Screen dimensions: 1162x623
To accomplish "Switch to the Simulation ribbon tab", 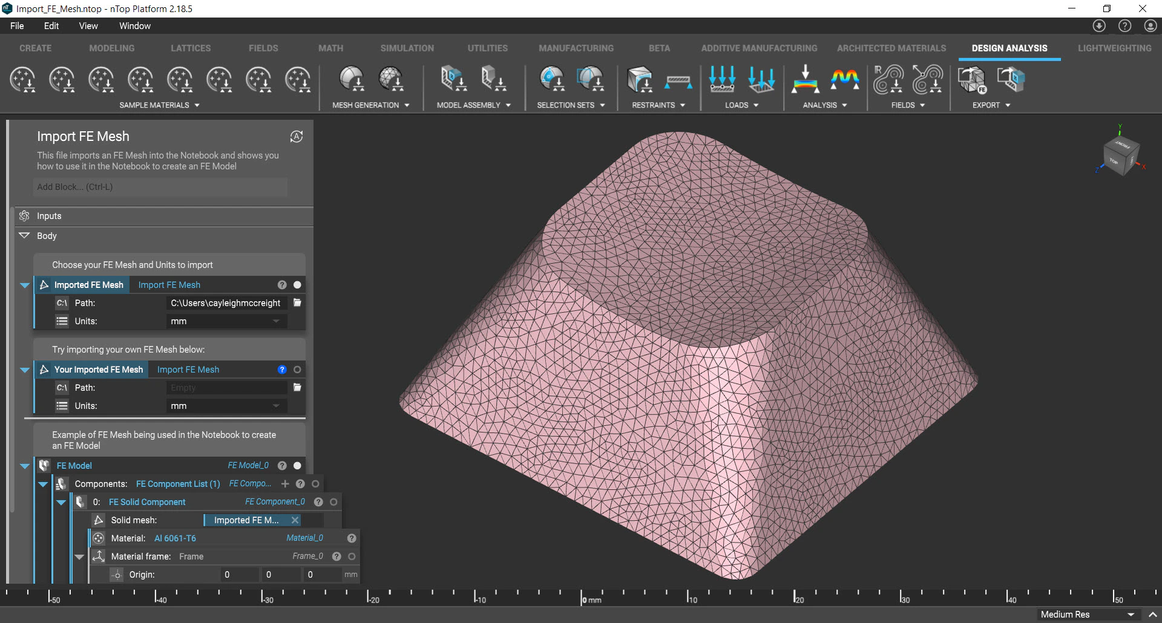I will pos(407,48).
